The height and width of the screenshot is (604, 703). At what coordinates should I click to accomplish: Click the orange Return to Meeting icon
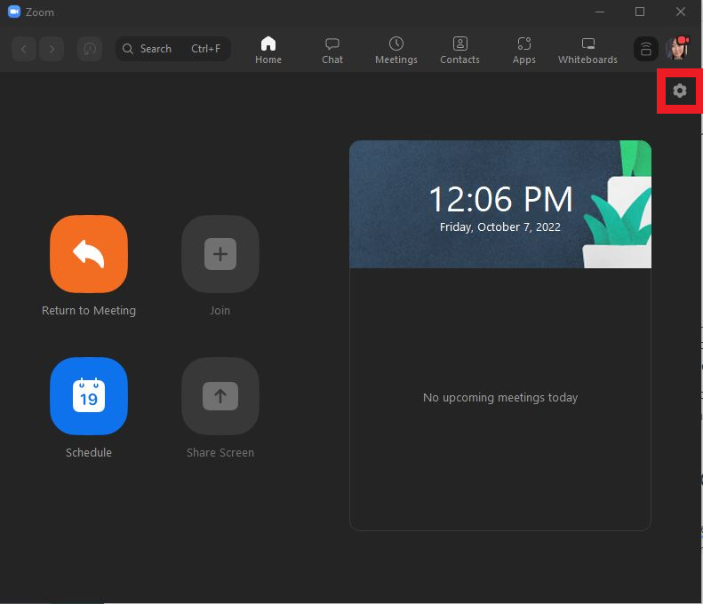89,254
